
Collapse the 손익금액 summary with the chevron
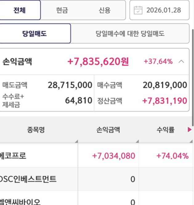point(182,61)
